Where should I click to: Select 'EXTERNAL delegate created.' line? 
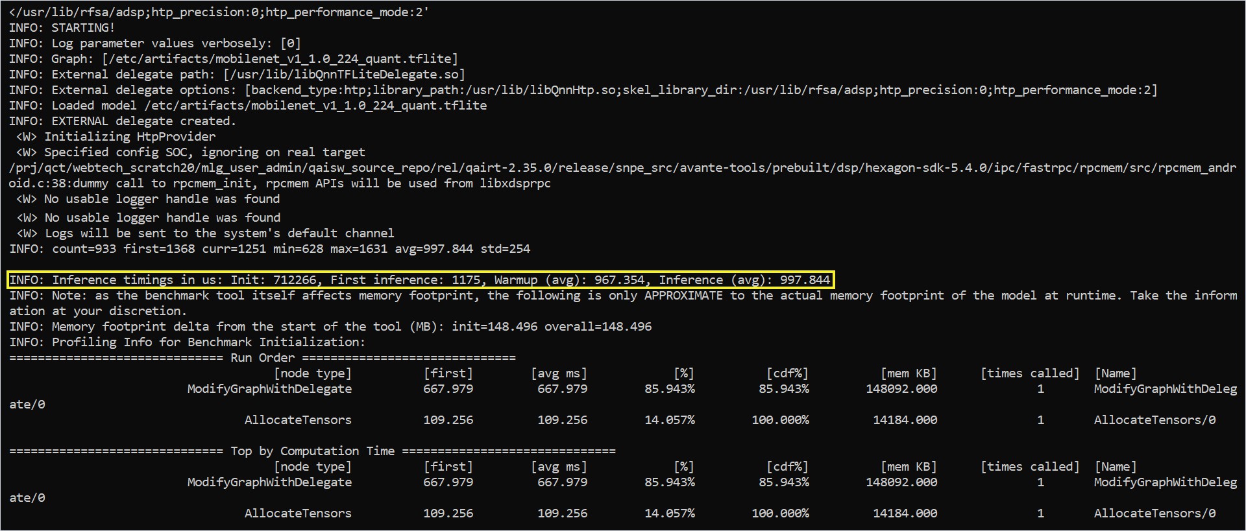[x=122, y=121]
